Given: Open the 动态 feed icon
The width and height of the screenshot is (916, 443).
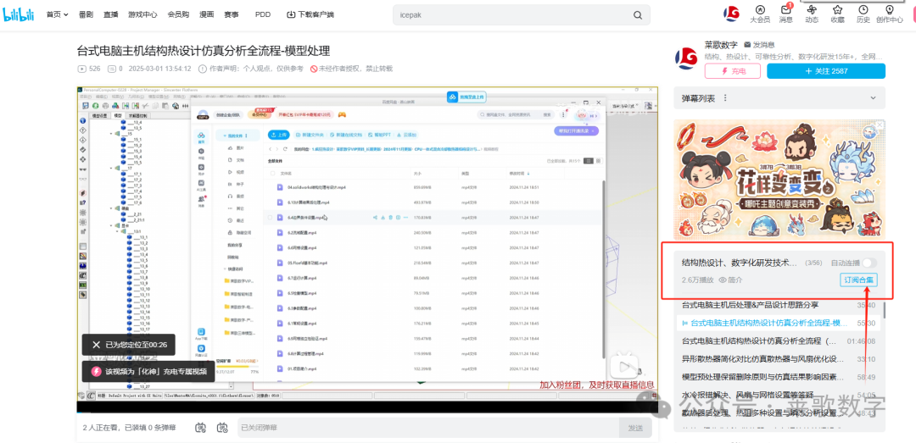Looking at the screenshot, I should tap(812, 12).
